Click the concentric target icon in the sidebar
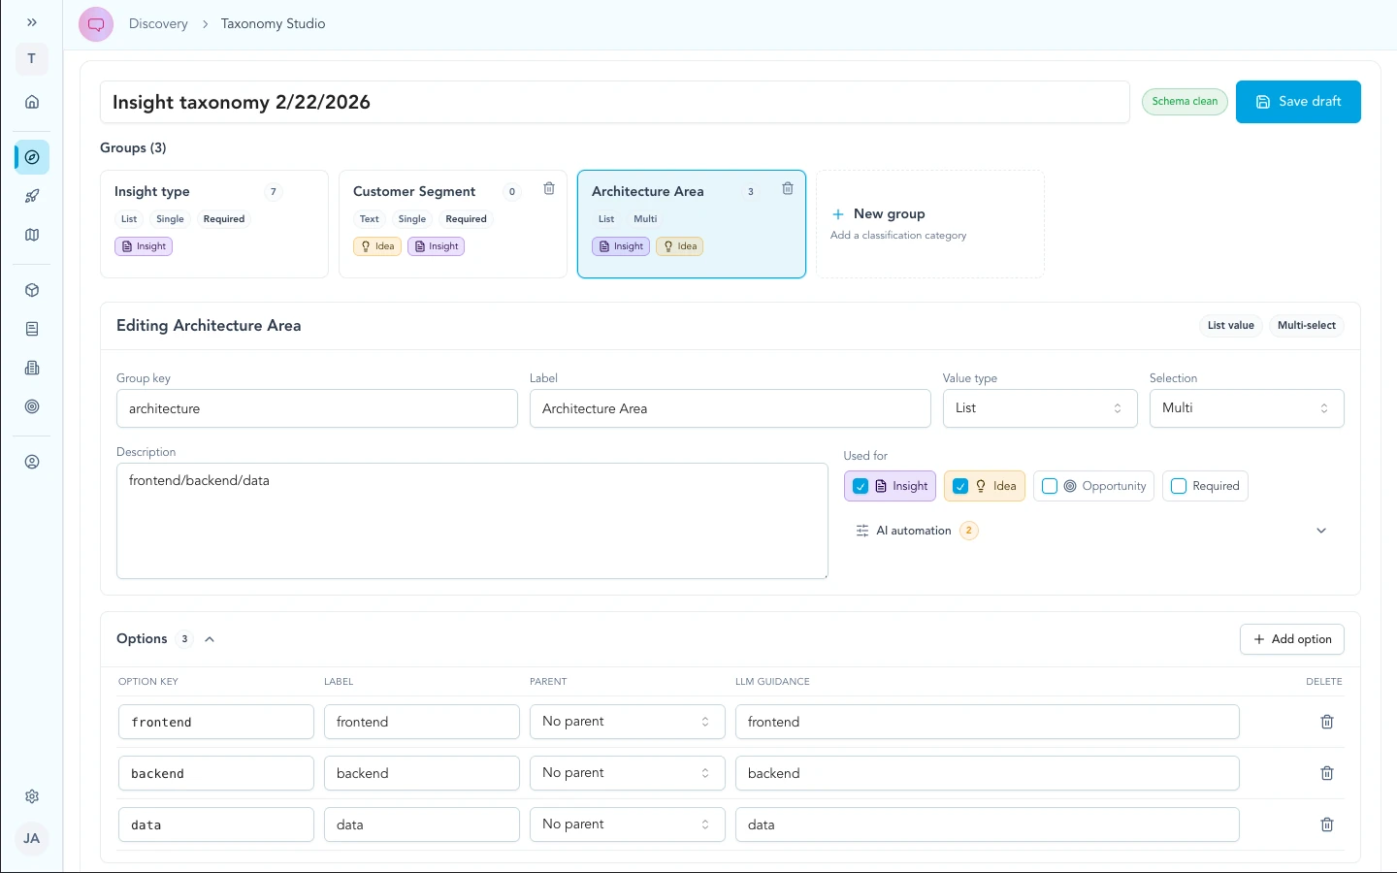This screenshot has width=1397, height=873. point(32,406)
